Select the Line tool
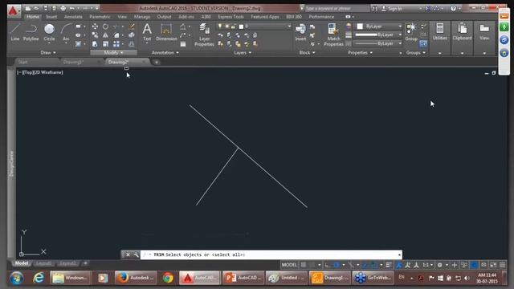This screenshot has height=289, width=514. click(x=15, y=32)
